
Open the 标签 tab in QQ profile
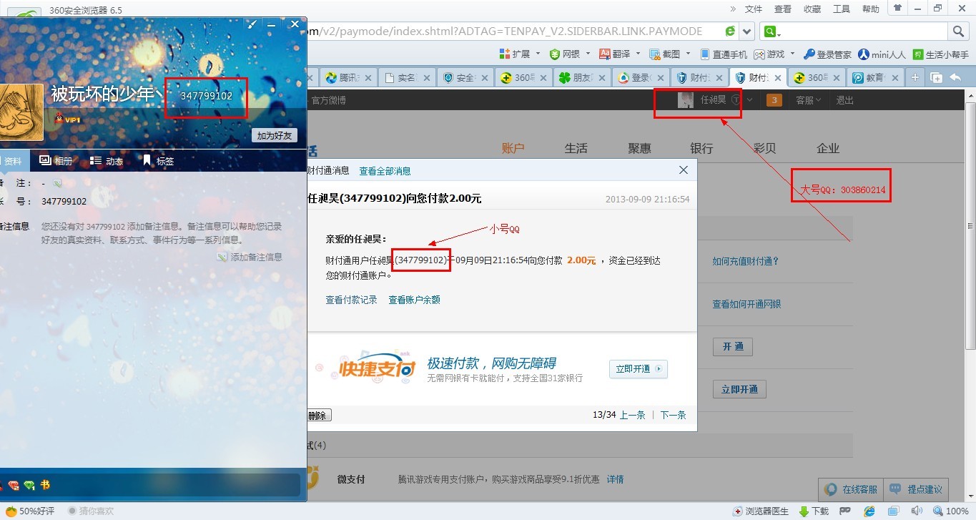point(158,161)
